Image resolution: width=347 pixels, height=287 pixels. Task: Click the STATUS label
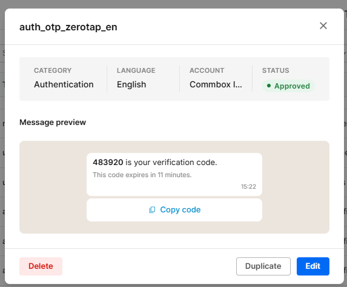pos(276,70)
